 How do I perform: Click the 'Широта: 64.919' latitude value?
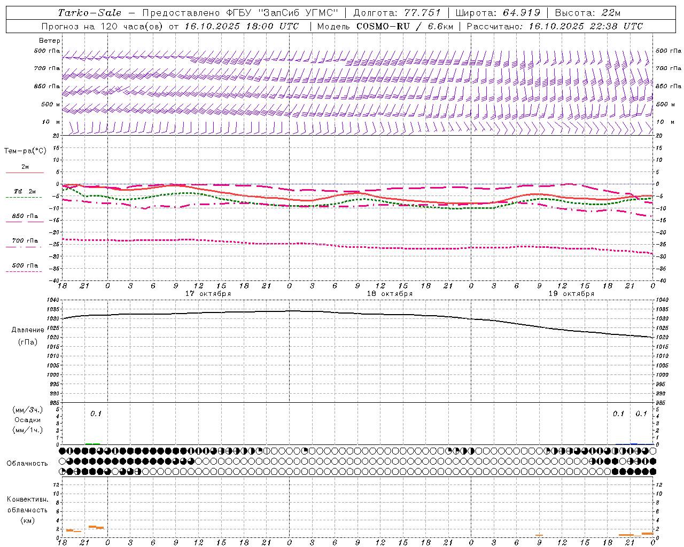pos(498,13)
